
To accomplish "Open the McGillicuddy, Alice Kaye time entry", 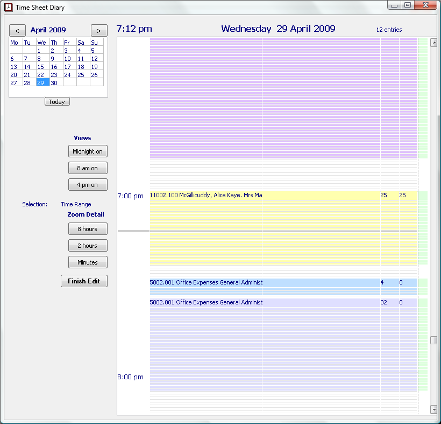I will tap(206, 195).
